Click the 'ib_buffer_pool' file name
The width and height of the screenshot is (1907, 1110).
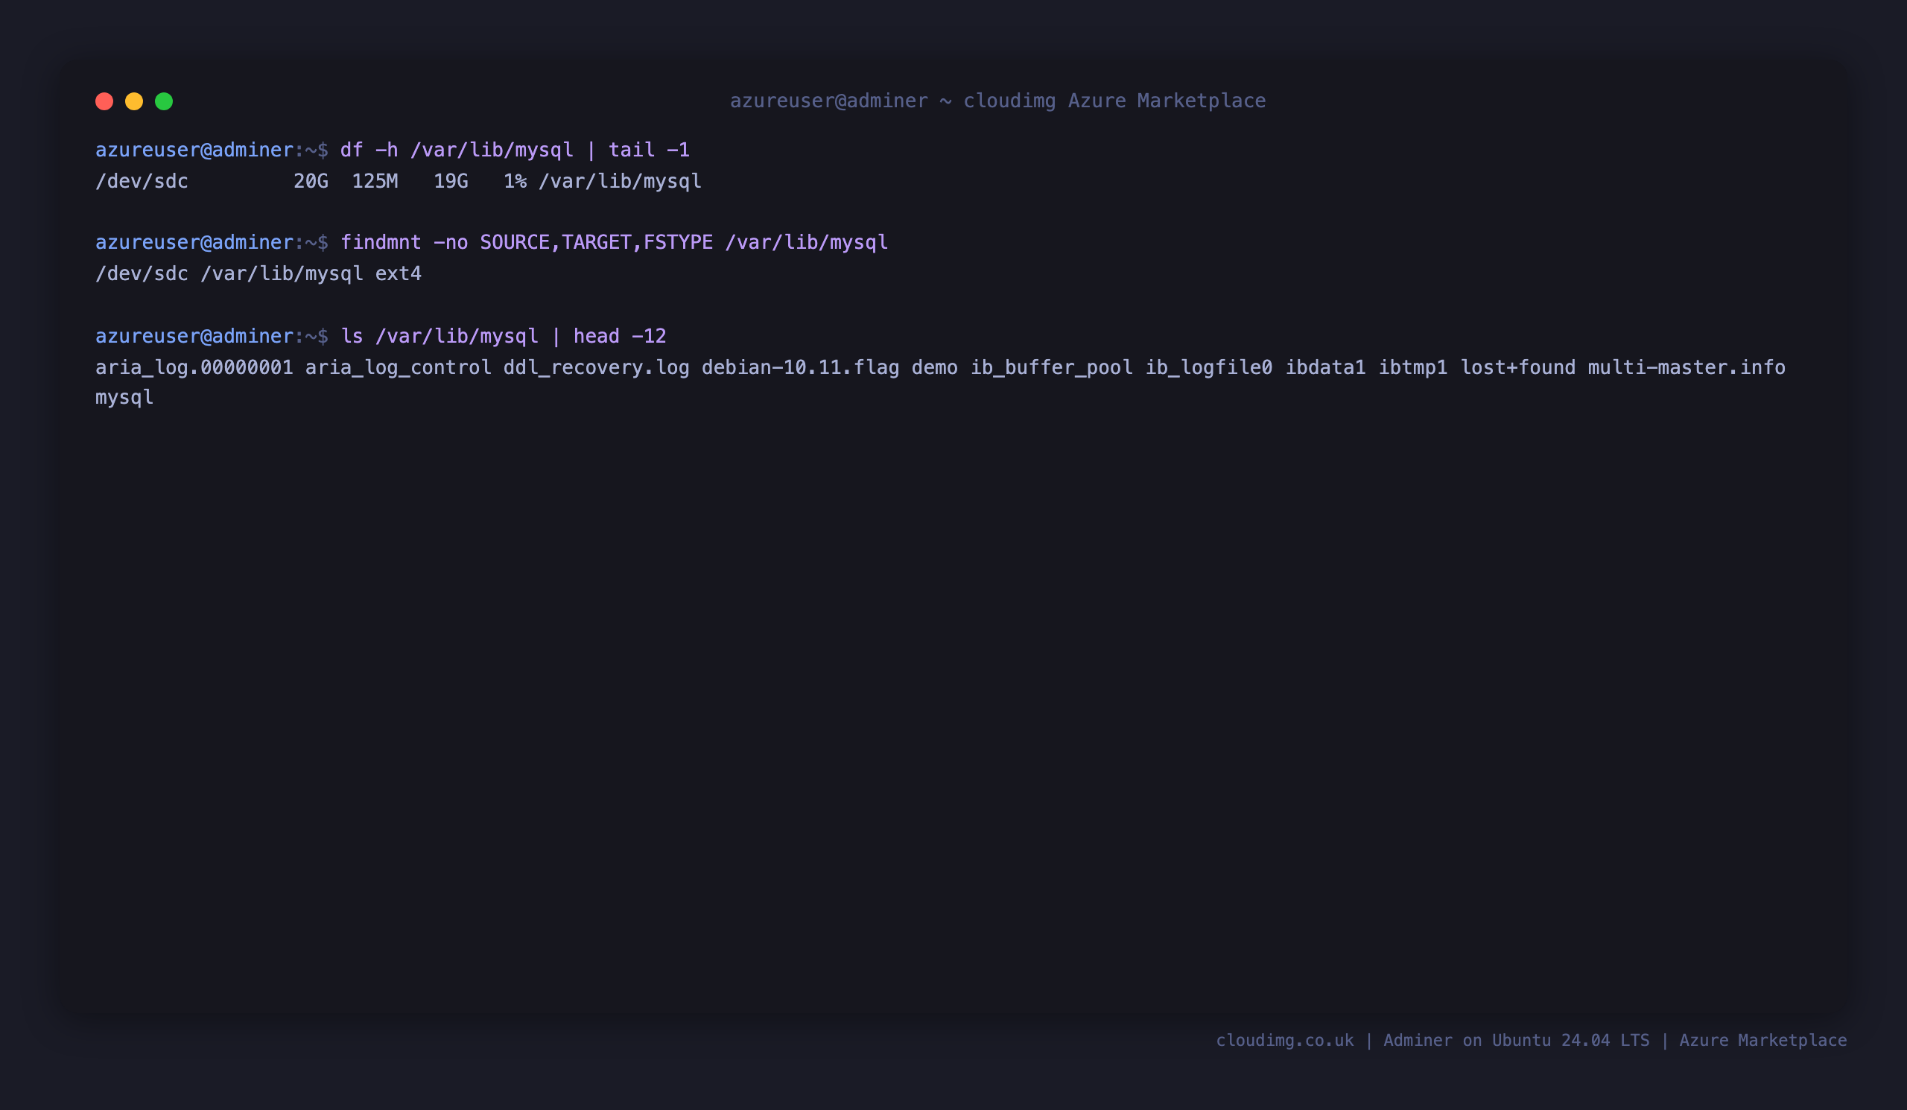point(1052,368)
